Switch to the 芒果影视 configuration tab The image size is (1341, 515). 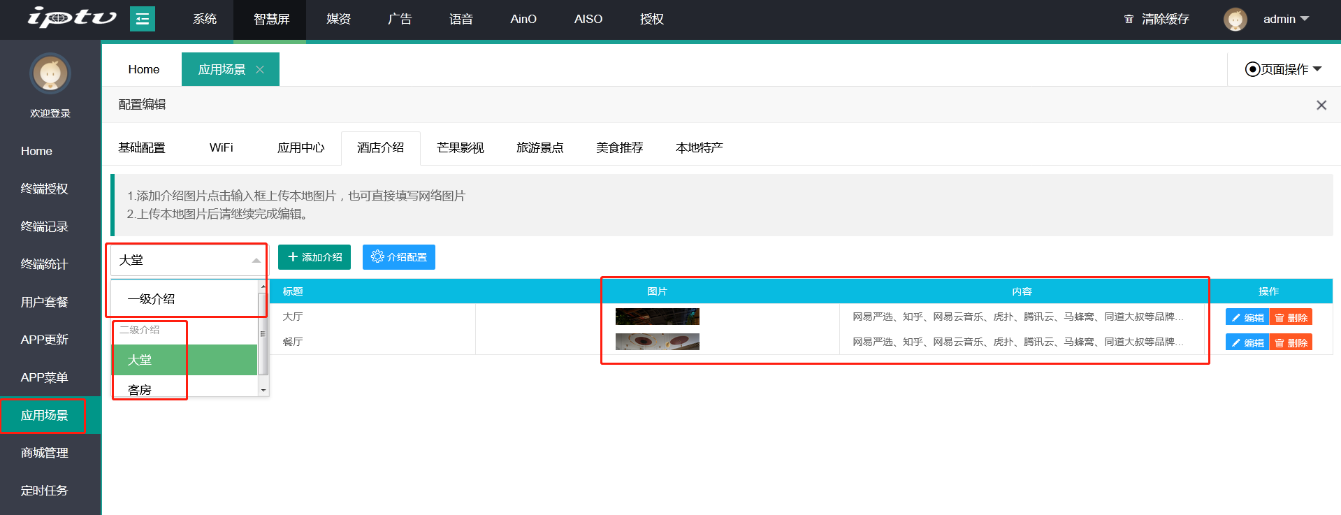pos(460,147)
